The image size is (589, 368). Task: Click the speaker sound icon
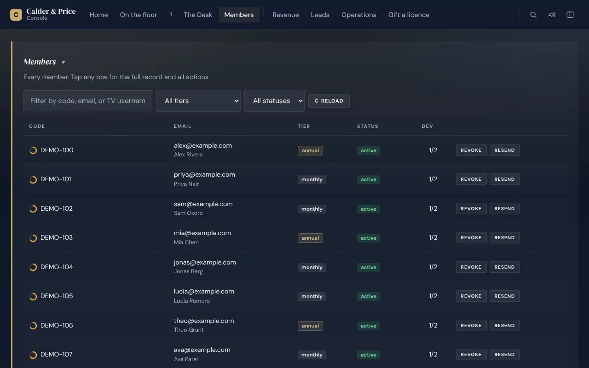point(552,15)
